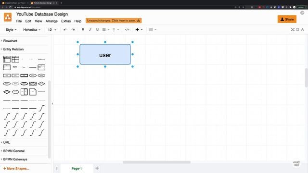Pick the cloud shape in Entity Relation
This screenshot has width=308, height=173.
coord(15,92)
